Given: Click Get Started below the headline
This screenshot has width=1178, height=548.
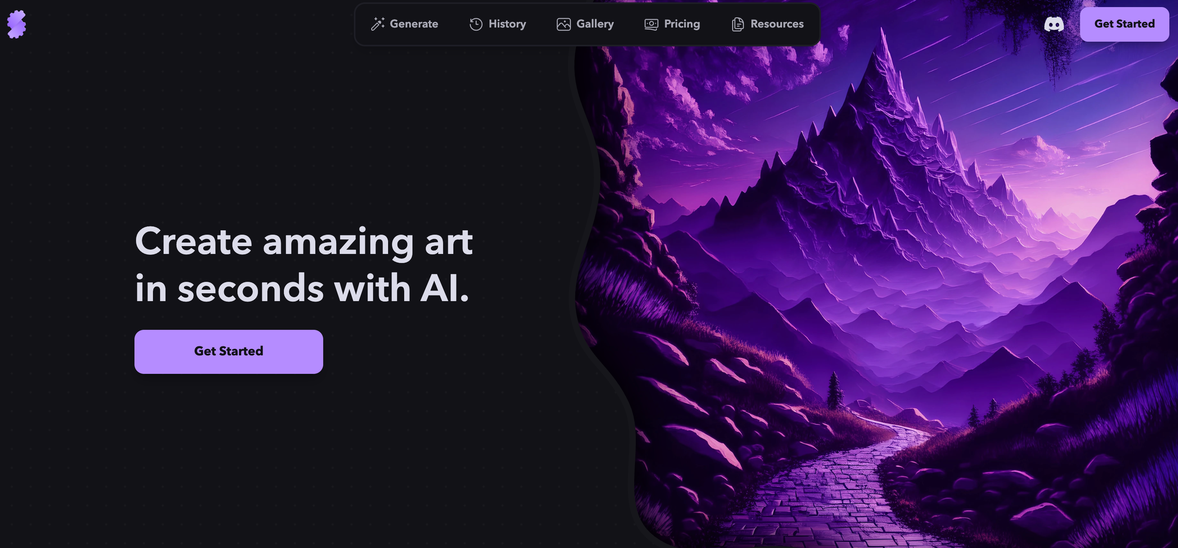Looking at the screenshot, I should 229,351.
